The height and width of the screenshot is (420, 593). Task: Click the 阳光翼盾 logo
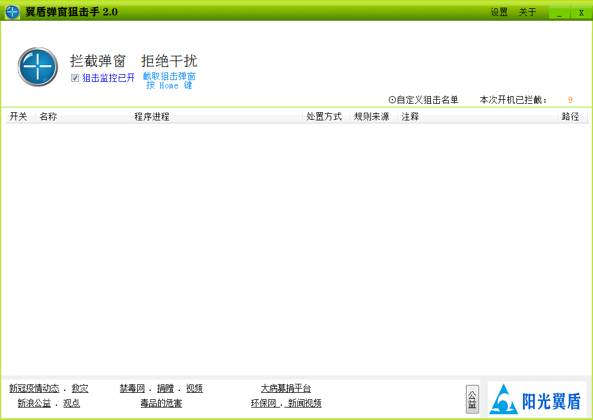point(537,399)
